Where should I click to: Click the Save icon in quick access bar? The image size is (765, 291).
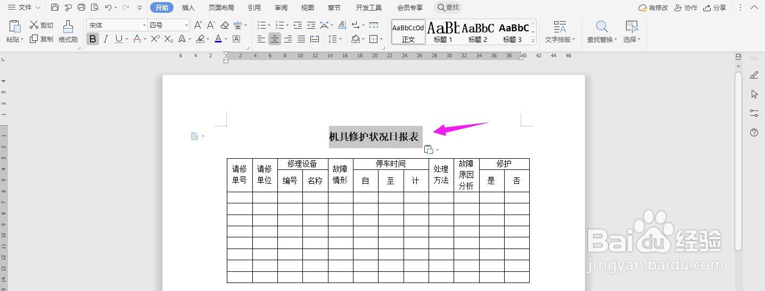55,7
